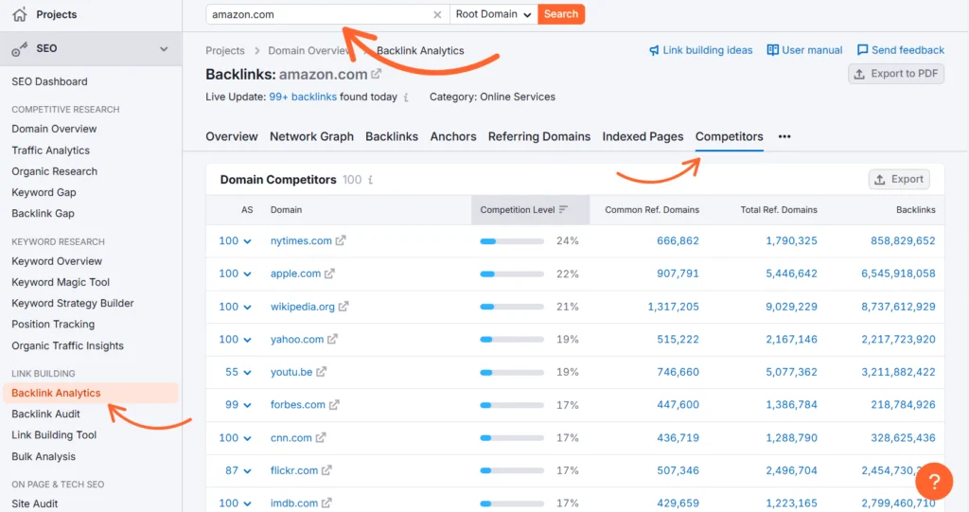Switch to the Overview tab
969x512 pixels.
pos(232,136)
